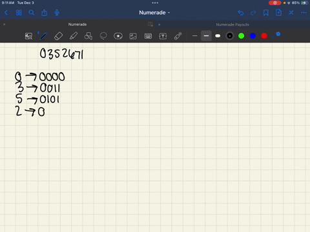The image size is (310, 232).
Task: Bookmark the current page
Action: pos(266,13)
